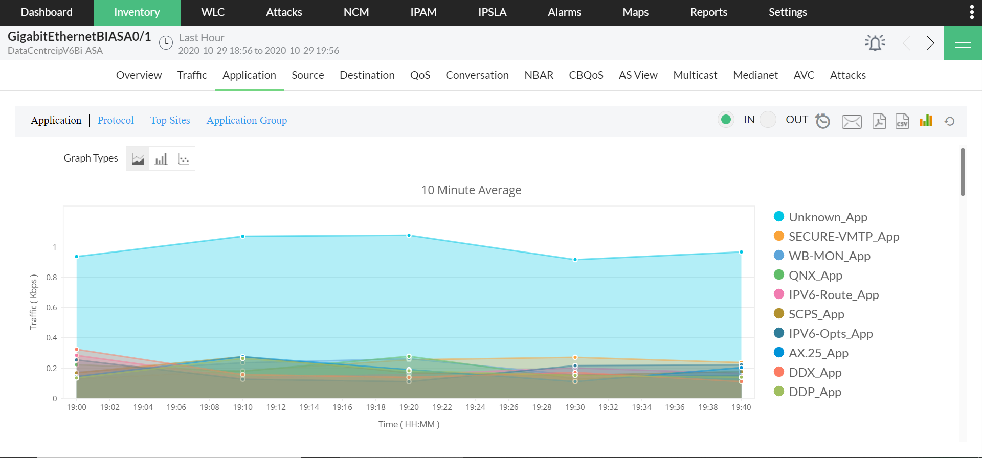Export the report as PDF
This screenshot has height=458, width=982.
(879, 121)
